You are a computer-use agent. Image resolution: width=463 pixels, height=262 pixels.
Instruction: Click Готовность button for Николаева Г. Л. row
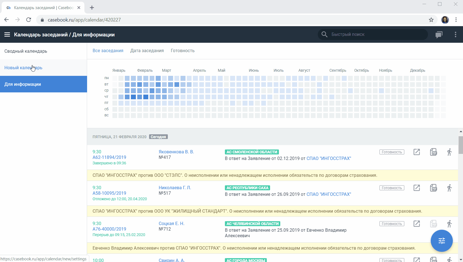tap(392, 188)
